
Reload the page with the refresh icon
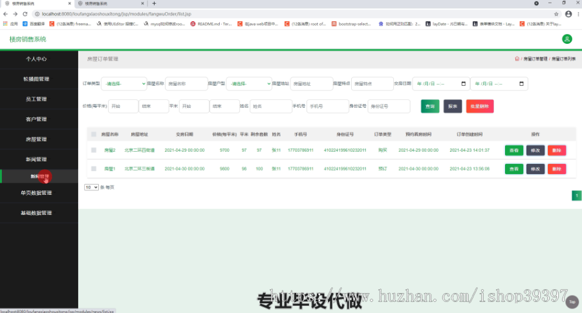click(25, 14)
